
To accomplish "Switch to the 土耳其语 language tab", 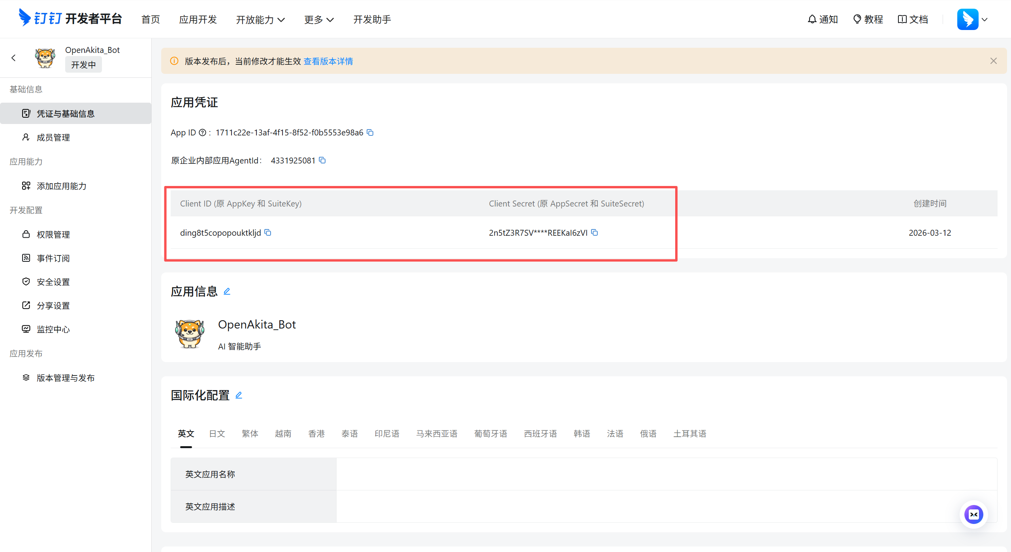I will [690, 434].
